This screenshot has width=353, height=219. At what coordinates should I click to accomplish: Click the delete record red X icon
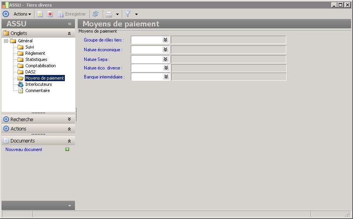click(x=50, y=14)
